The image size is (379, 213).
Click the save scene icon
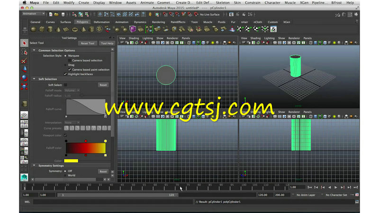point(63,15)
